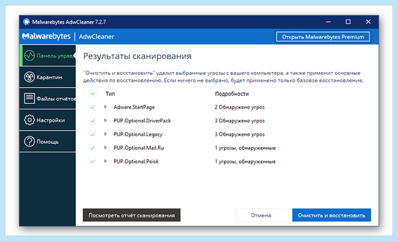This screenshot has height=241, width=398.
Task: Uncheck the Adware.StartPage checkbox
Action: (92, 107)
